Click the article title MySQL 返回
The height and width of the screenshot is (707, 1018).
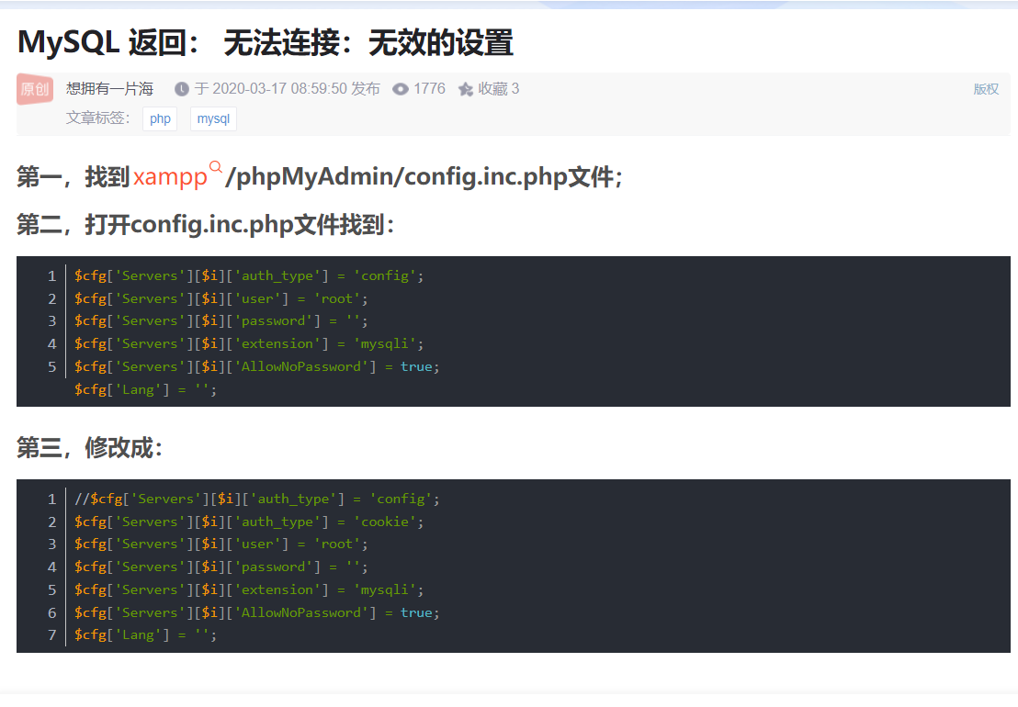(x=265, y=43)
